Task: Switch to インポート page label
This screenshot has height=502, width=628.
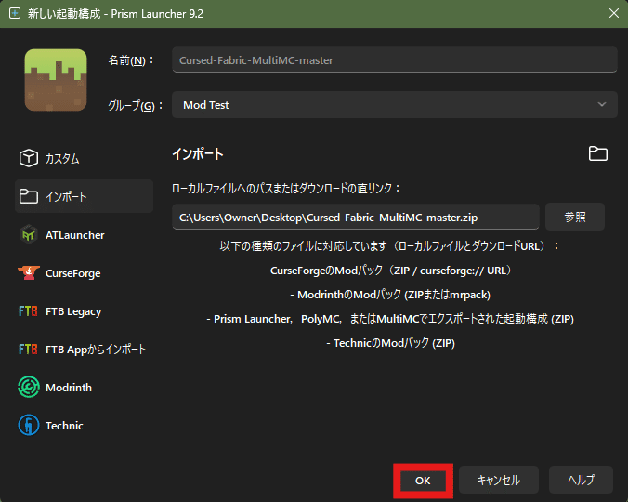Action: coord(66,197)
